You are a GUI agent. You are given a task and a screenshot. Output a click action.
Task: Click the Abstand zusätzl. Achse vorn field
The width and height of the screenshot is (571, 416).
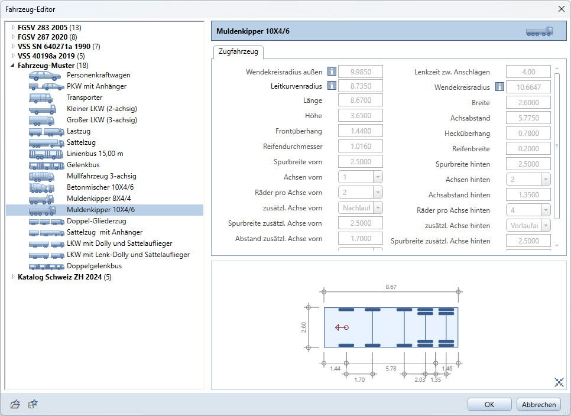coord(361,238)
